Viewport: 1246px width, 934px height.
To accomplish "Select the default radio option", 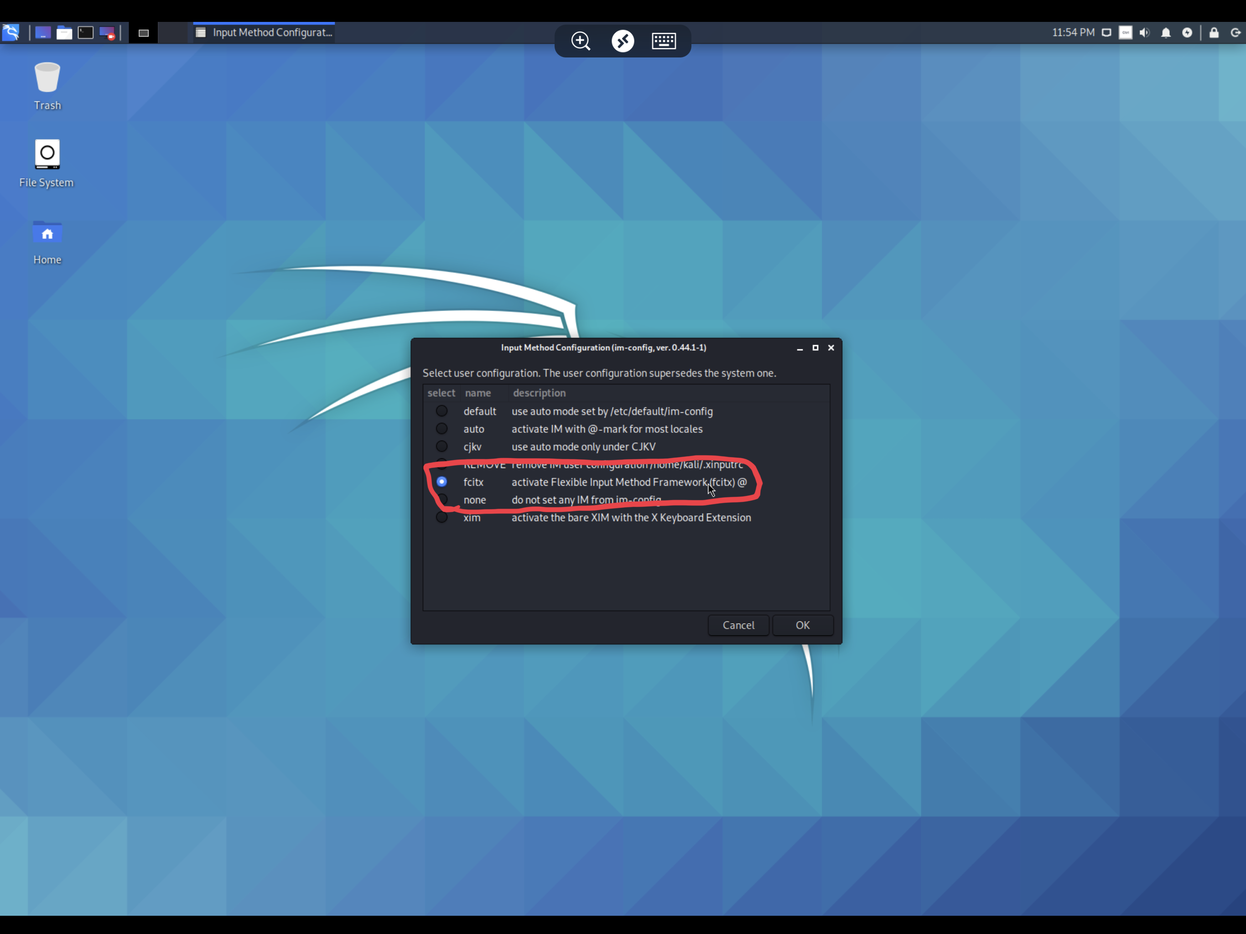I will [x=441, y=411].
